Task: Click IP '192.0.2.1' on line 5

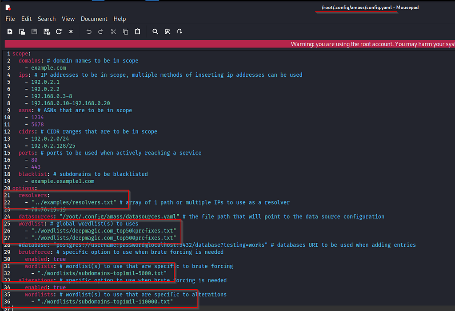Action: point(45,82)
